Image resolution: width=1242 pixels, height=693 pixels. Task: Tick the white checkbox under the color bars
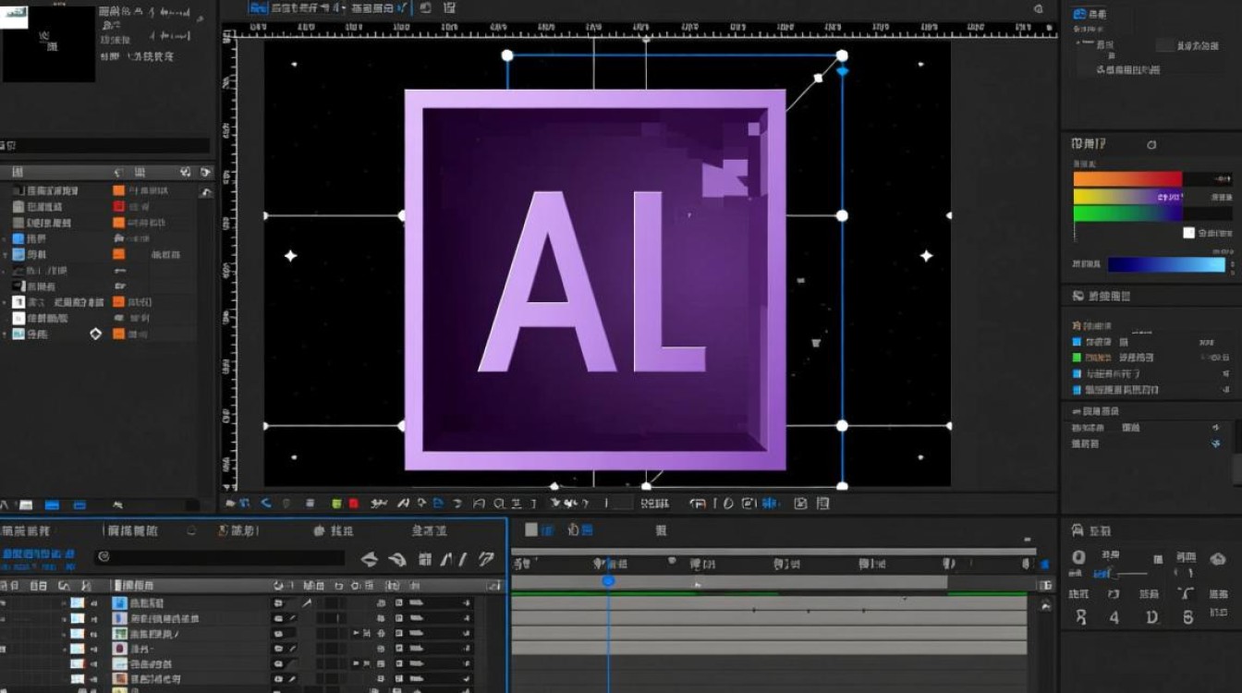coord(1189,233)
